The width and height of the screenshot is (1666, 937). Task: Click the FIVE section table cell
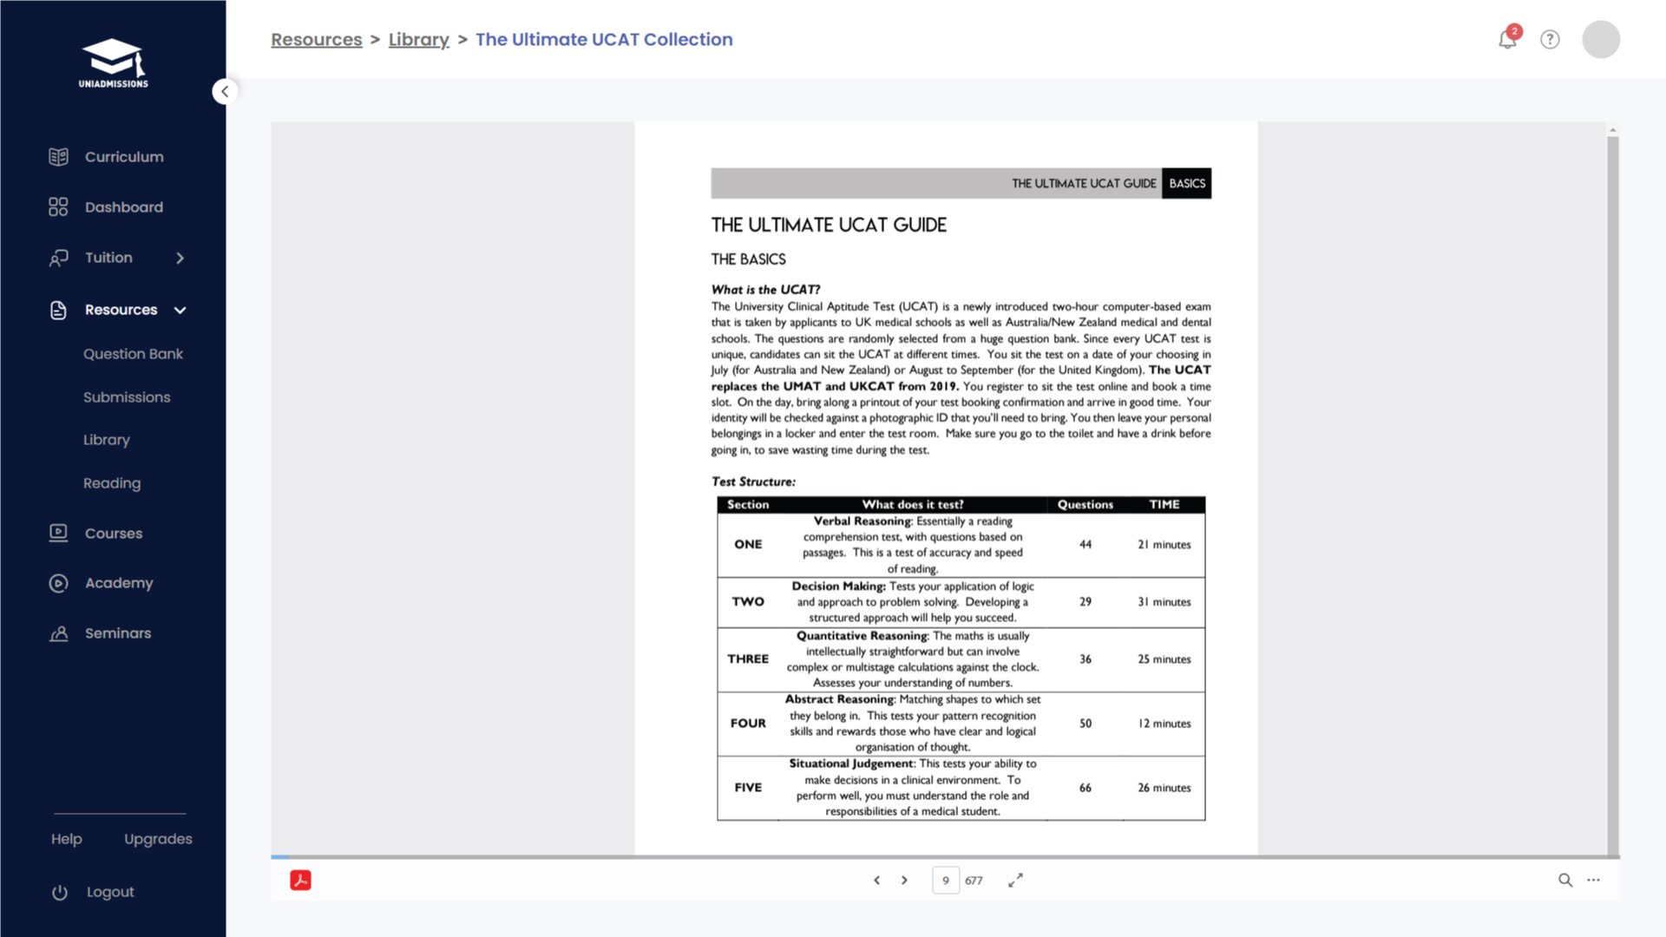click(748, 788)
